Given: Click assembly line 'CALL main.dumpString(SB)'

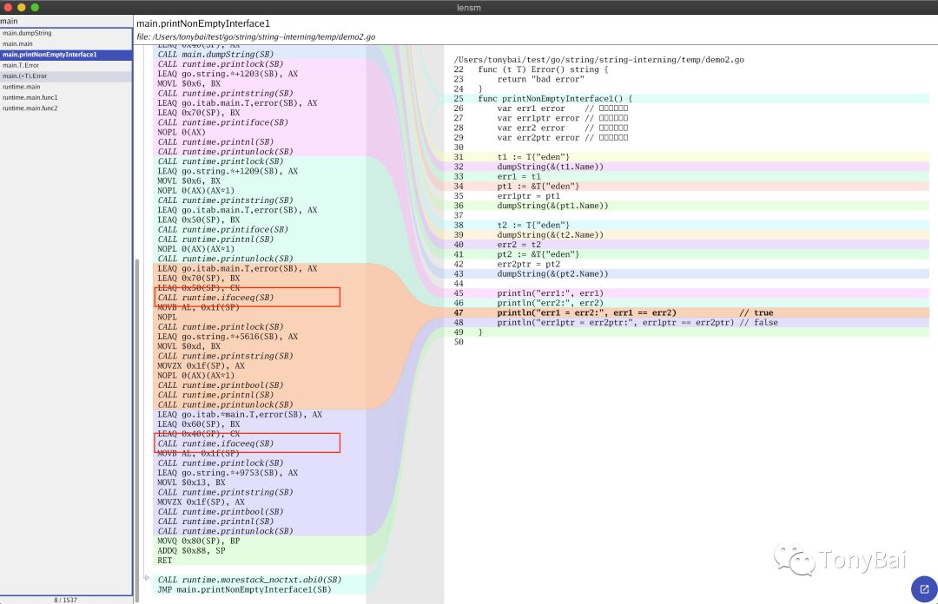Looking at the screenshot, I should [x=216, y=55].
